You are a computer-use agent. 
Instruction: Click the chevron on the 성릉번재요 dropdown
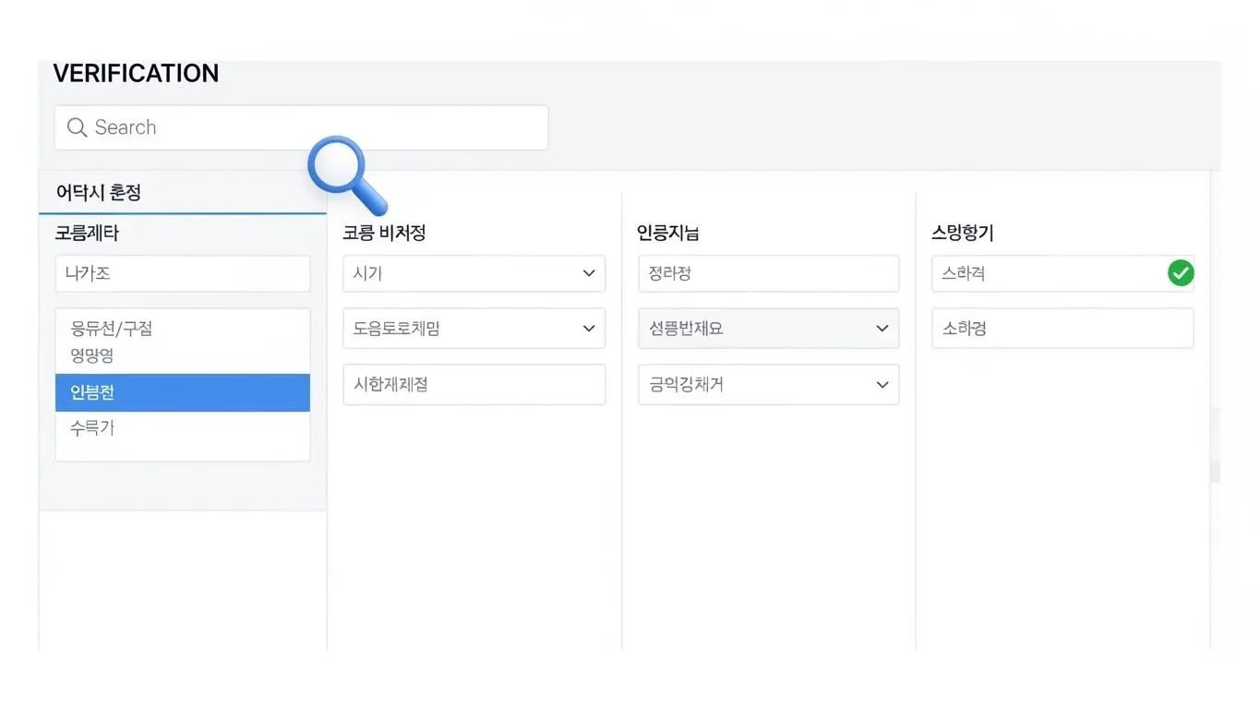click(883, 329)
